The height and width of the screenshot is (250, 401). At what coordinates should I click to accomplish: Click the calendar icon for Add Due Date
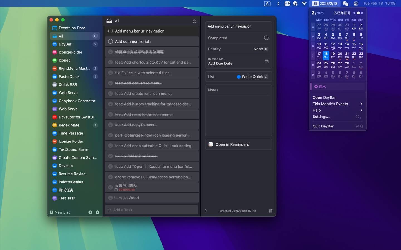[266, 61]
